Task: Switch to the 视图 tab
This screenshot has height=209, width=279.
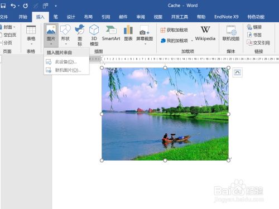Action: 158,17
